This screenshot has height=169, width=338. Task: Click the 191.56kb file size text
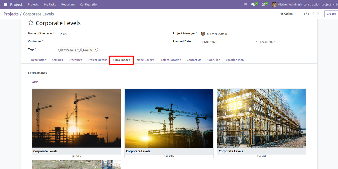click(76, 156)
